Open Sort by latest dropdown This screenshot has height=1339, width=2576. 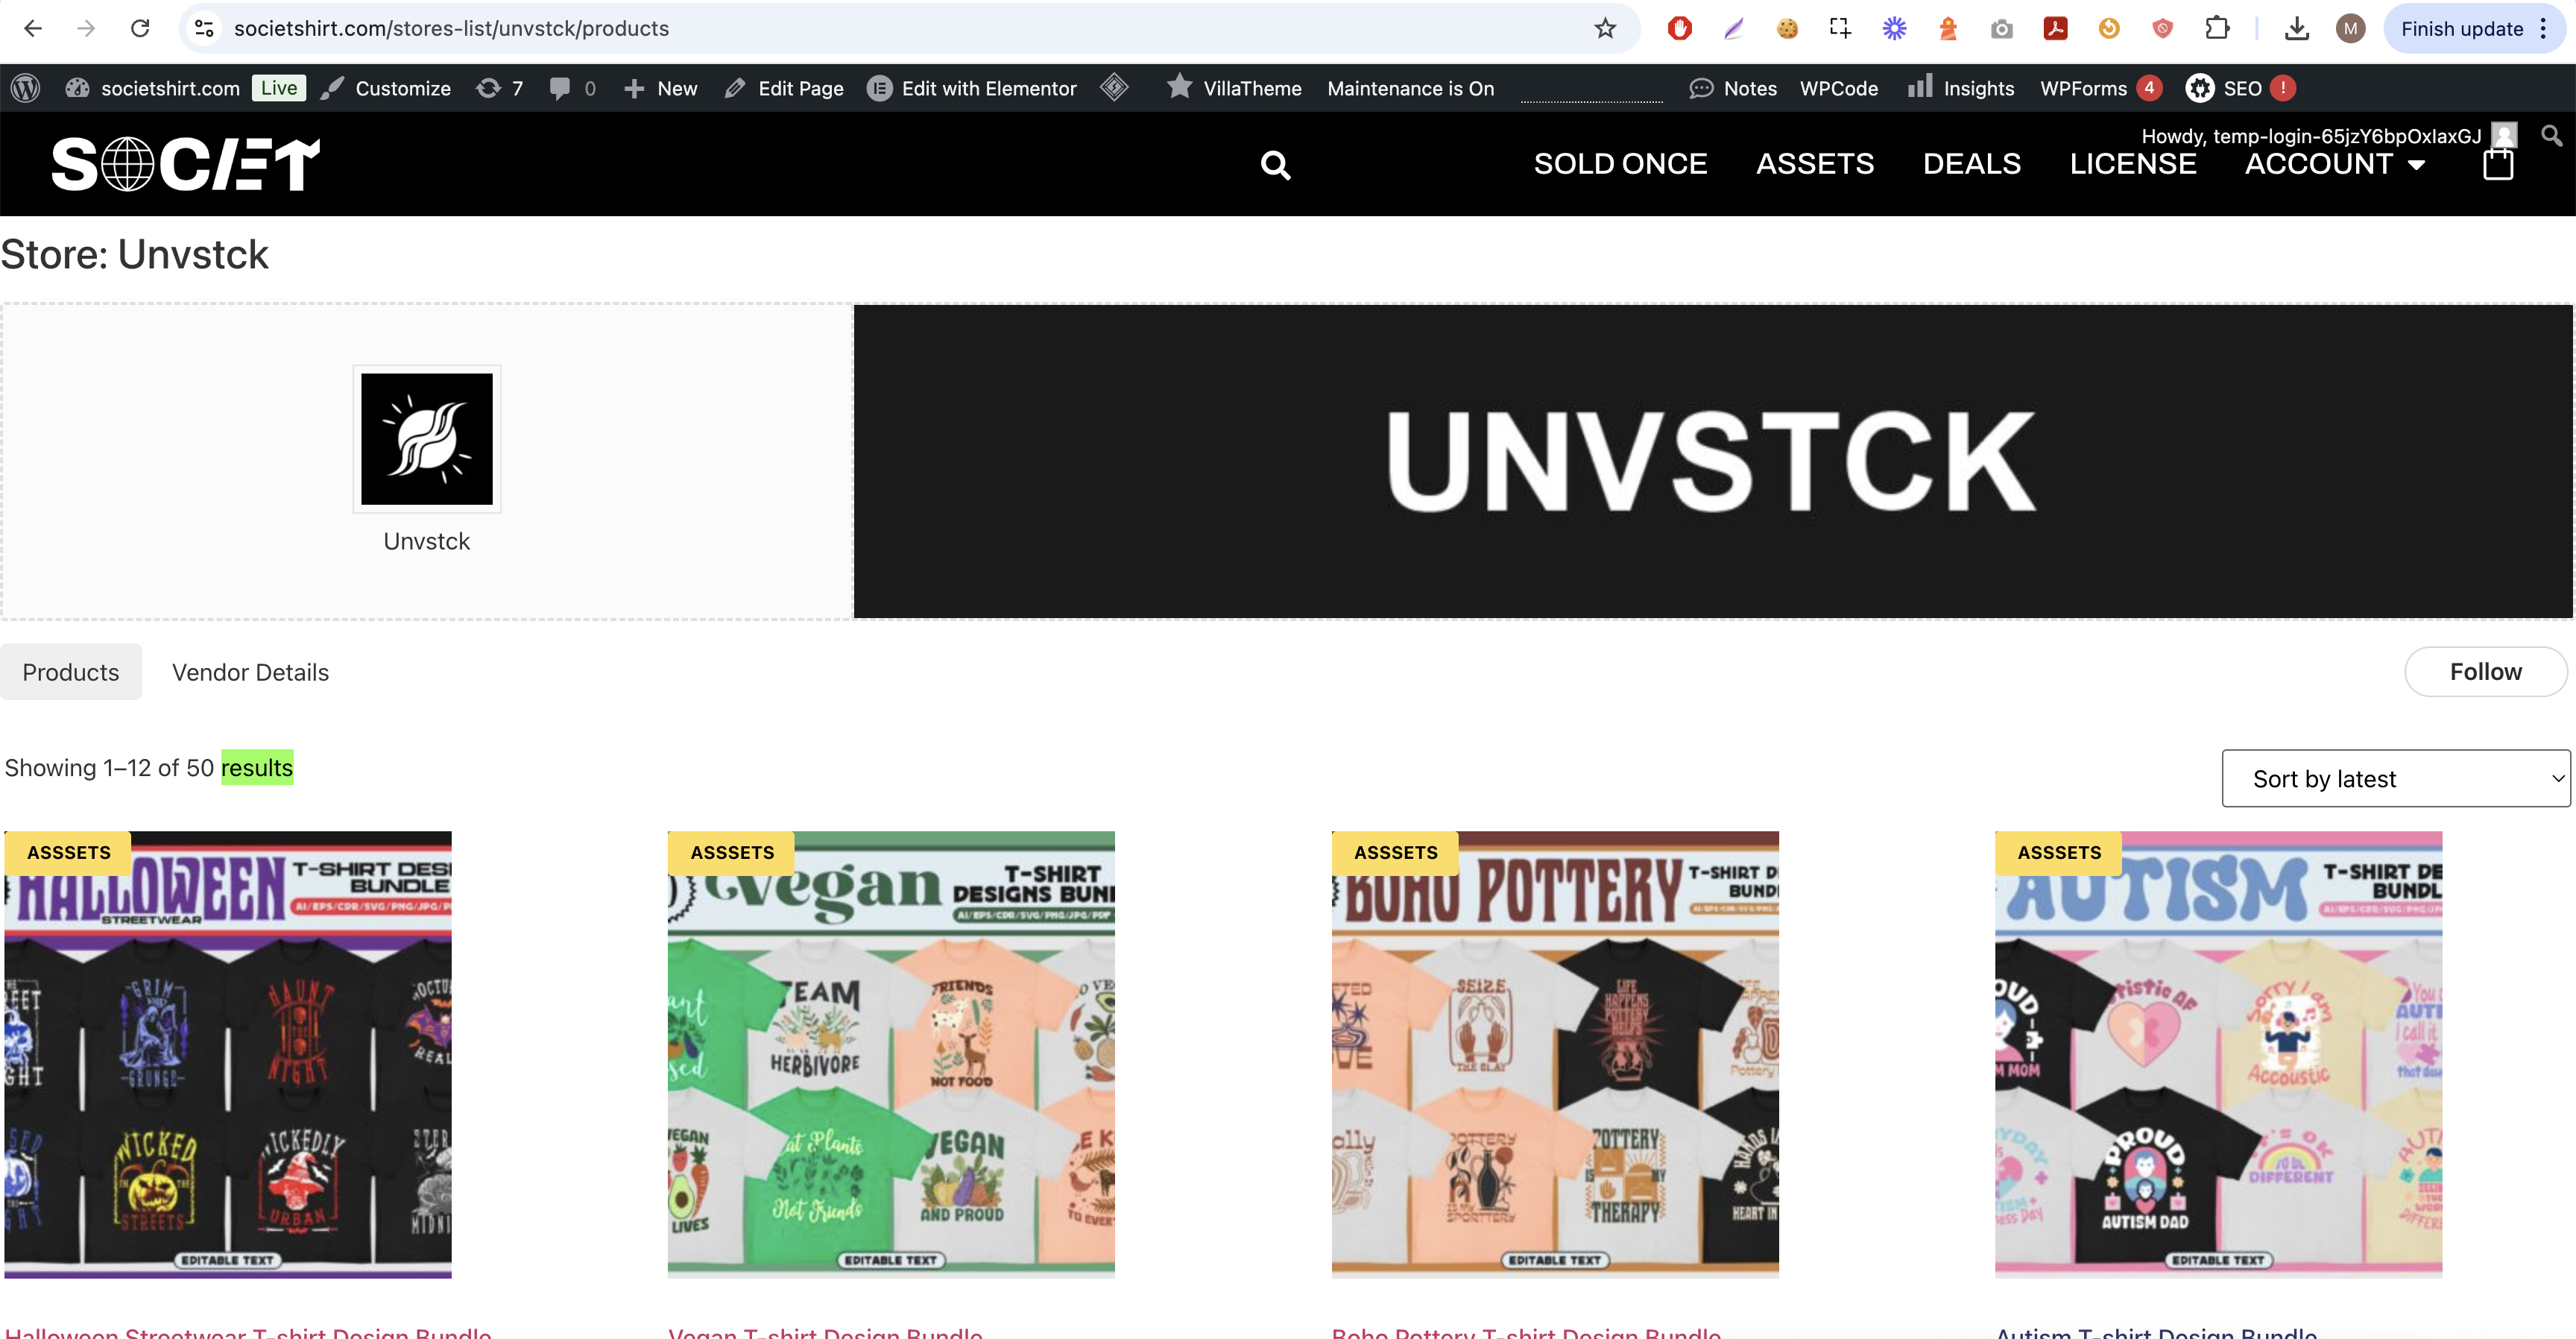2396,778
